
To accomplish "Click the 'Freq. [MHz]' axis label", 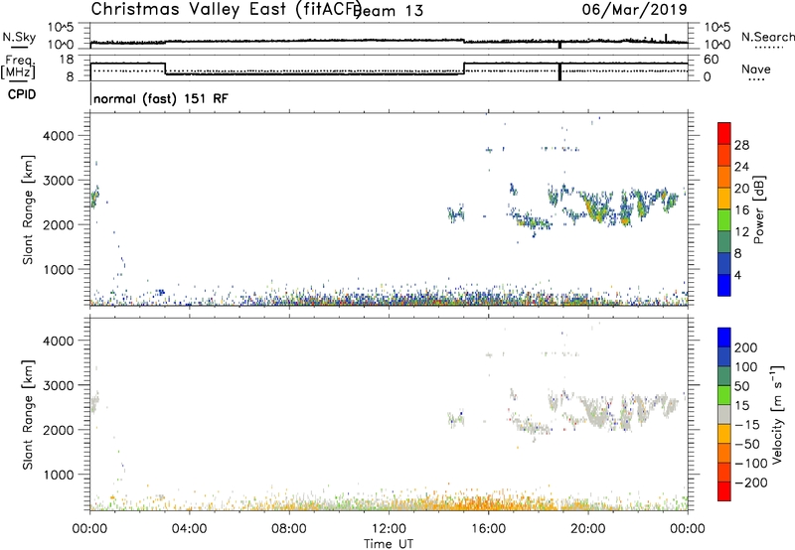I will click(x=19, y=67).
